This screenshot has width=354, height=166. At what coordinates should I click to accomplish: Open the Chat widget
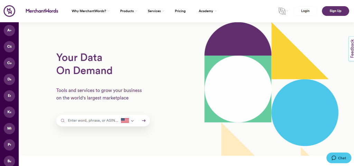coord(339,158)
